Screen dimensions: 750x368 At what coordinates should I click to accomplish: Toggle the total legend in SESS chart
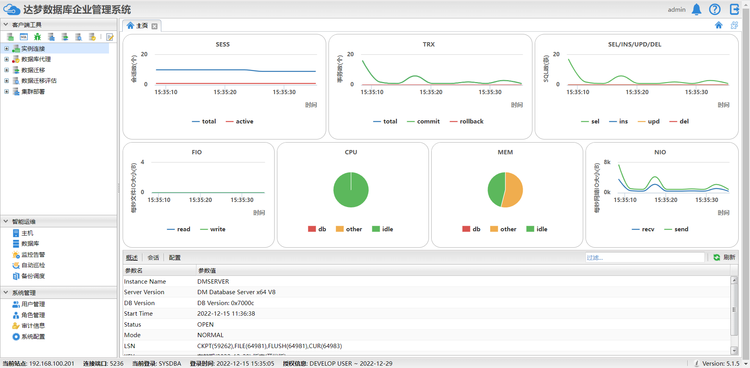(204, 121)
